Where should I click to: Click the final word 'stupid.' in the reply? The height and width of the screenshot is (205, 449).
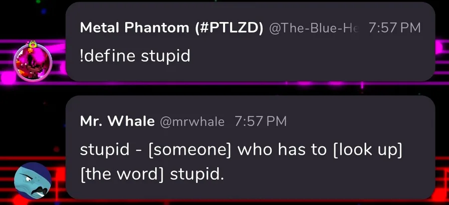(x=197, y=175)
